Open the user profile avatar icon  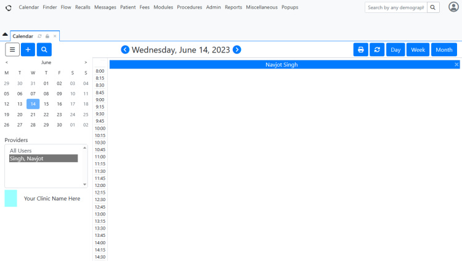453,7
